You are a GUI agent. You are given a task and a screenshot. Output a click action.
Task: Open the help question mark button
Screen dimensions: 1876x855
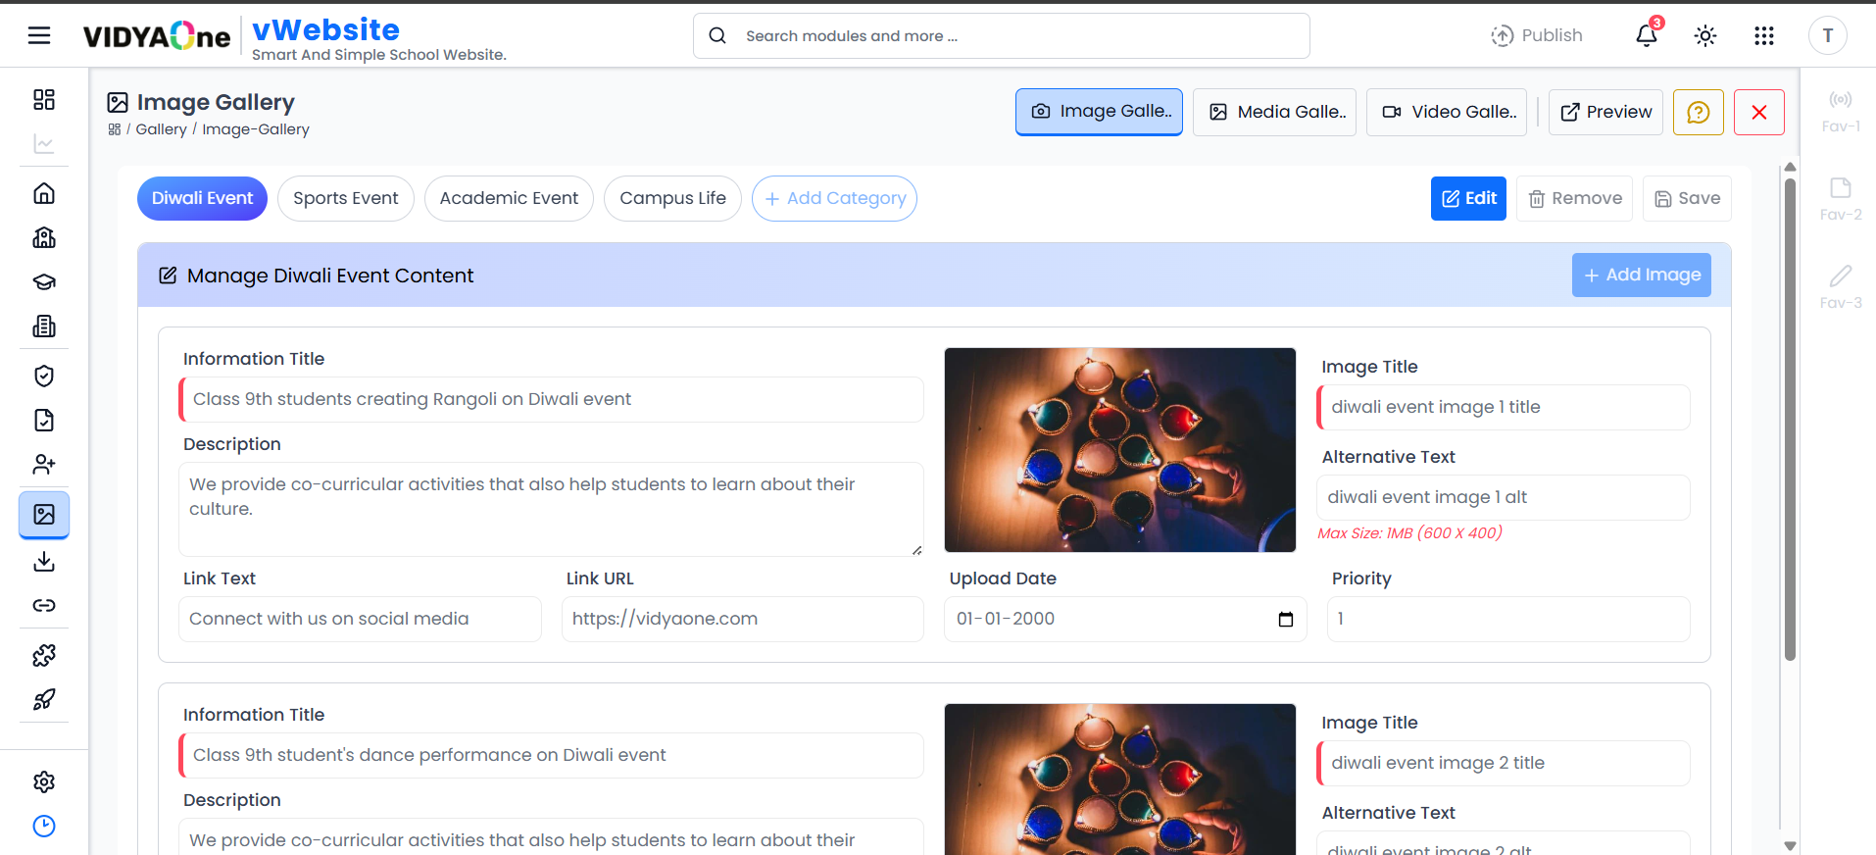1699,112
